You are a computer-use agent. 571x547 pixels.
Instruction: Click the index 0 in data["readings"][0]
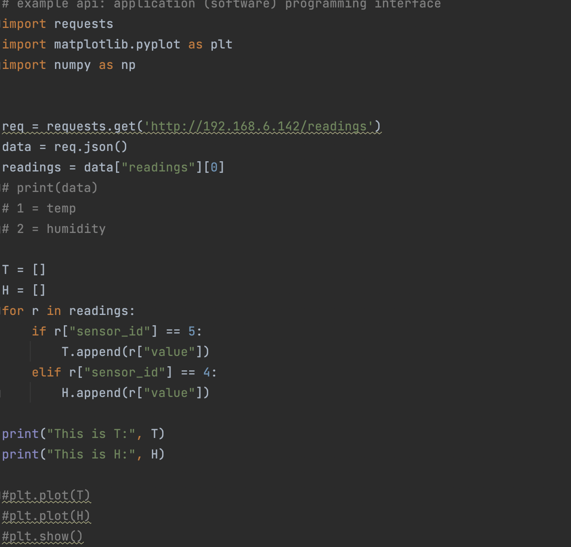pyautogui.click(x=214, y=167)
